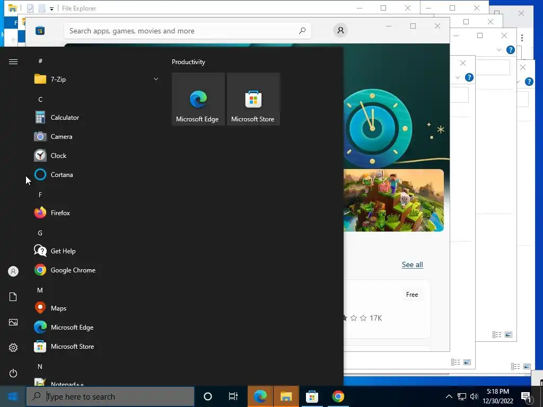The image size is (543, 407).
Task: Click the Microsoft Store search field
Action: click(187, 31)
